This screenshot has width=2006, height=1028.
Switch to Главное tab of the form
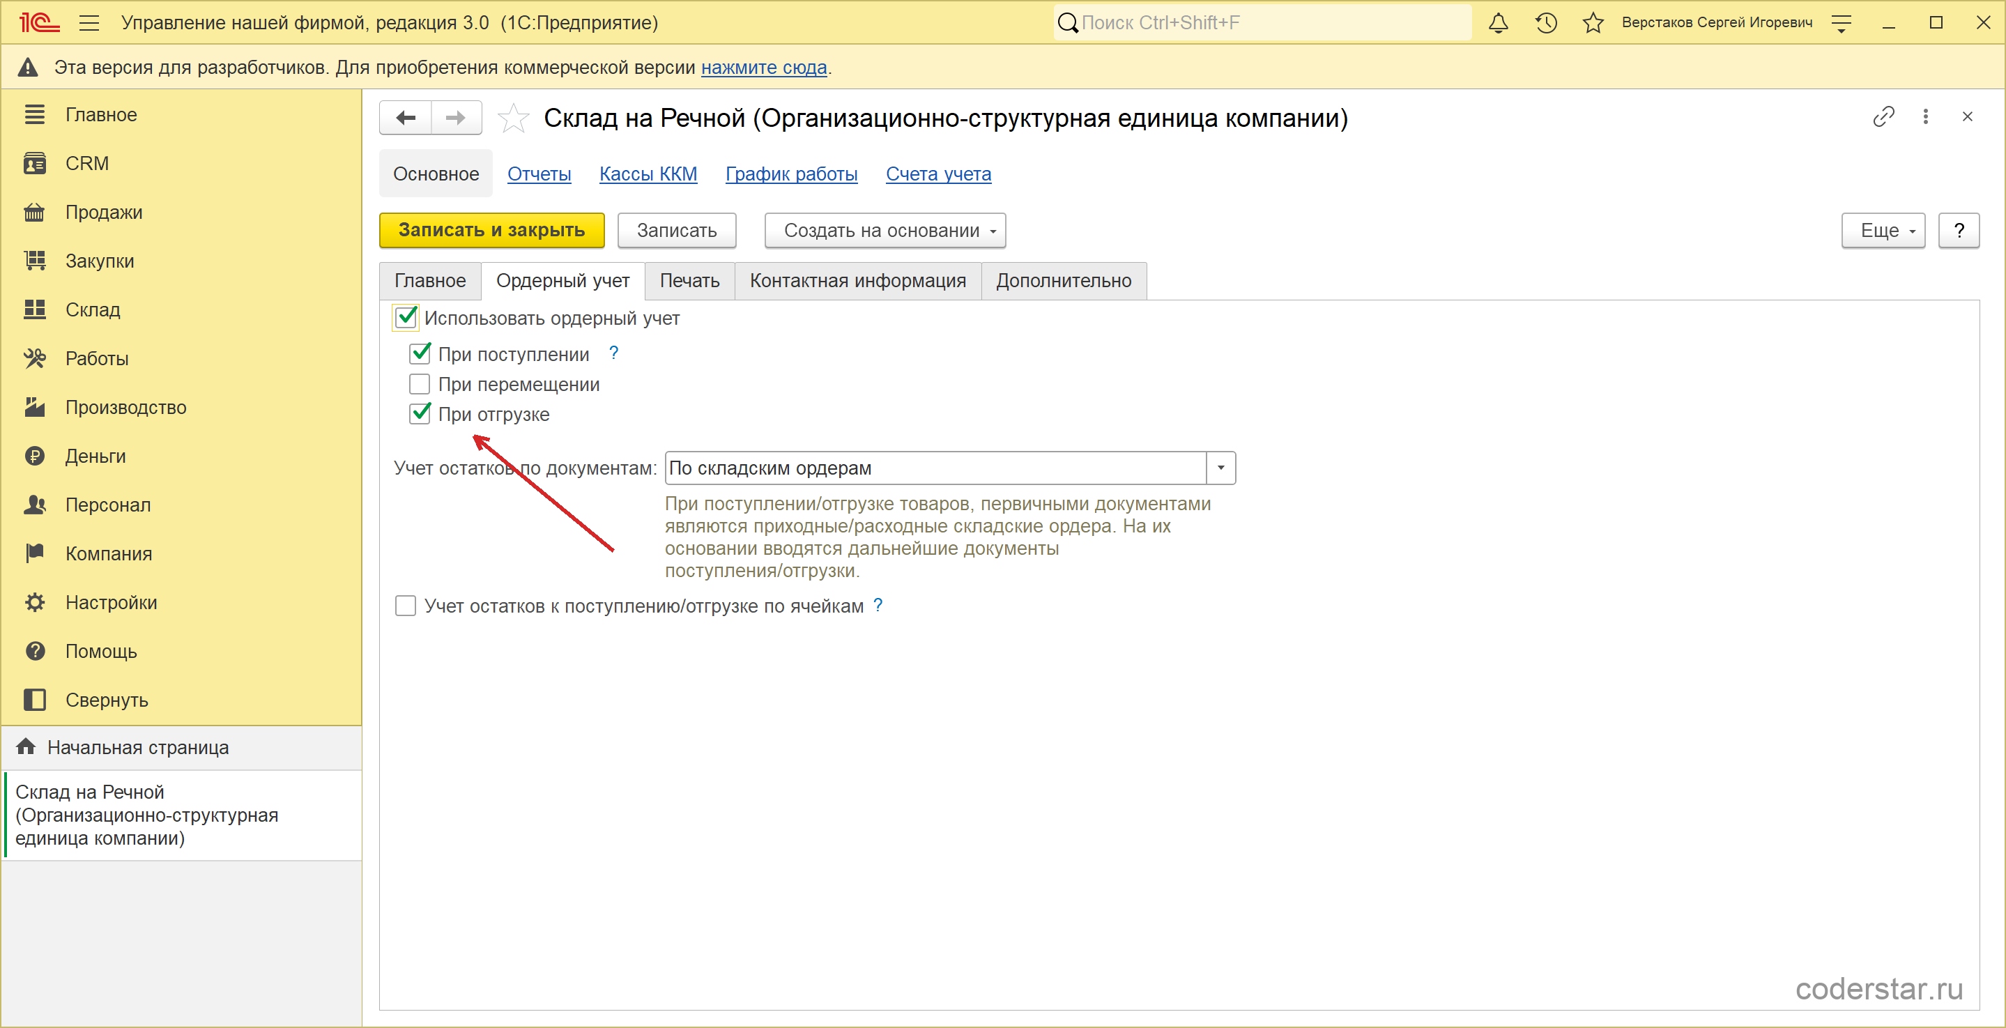(430, 280)
